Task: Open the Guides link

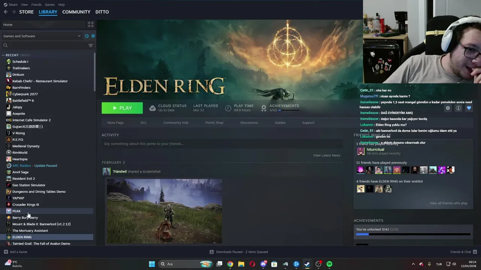Action: tap(280, 123)
